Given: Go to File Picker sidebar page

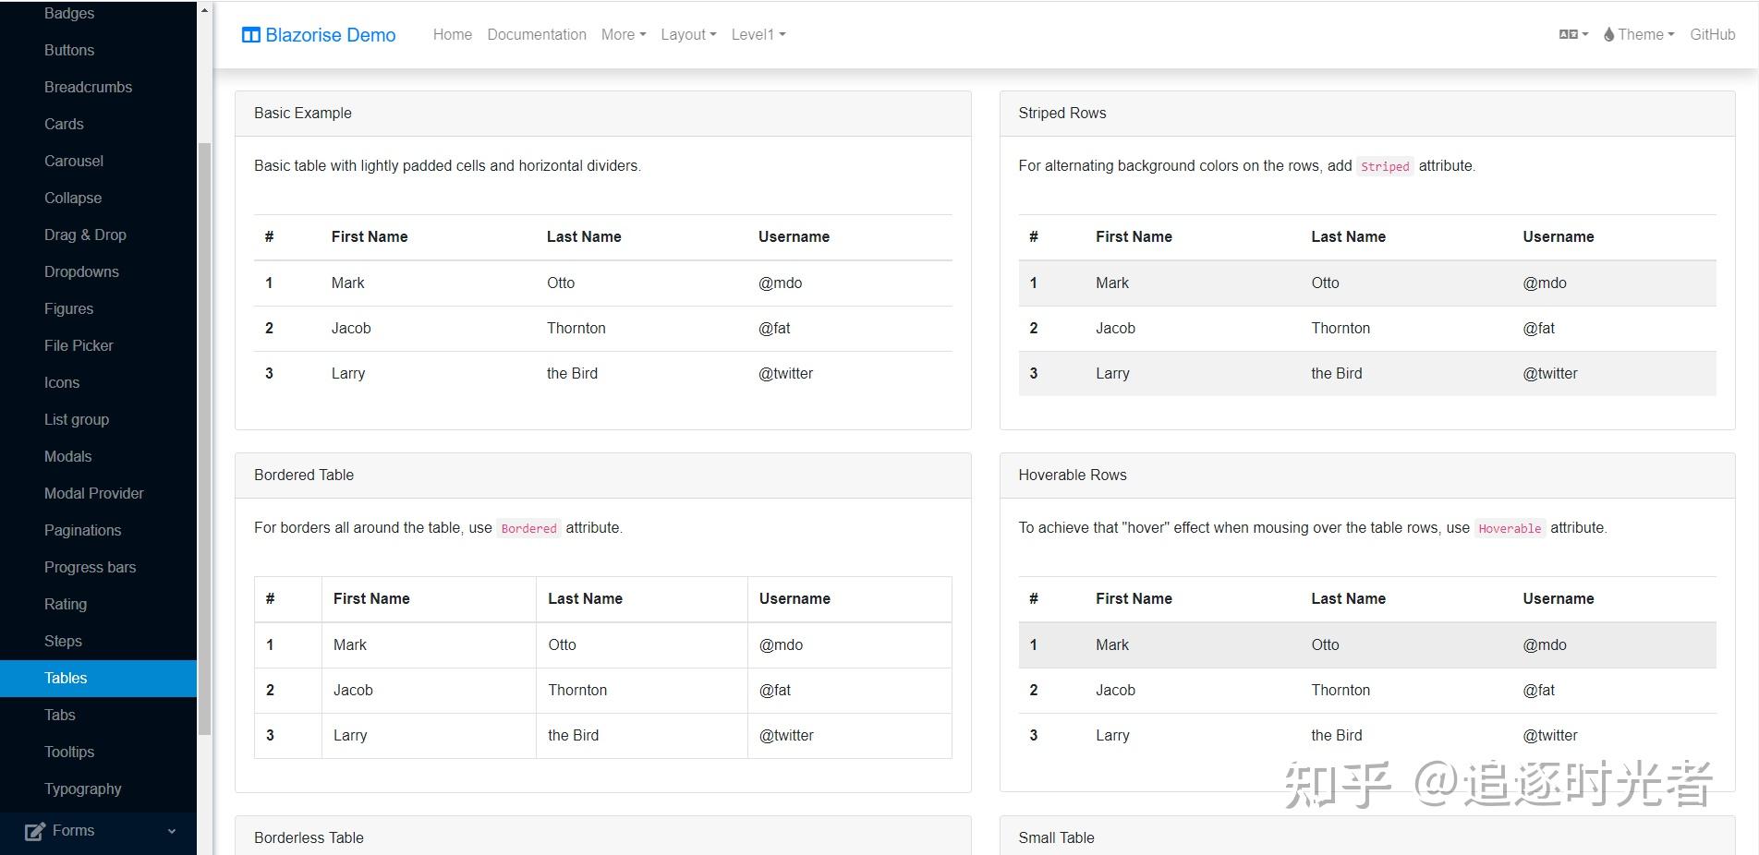Looking at the screenshot, I should pos(79,345).
